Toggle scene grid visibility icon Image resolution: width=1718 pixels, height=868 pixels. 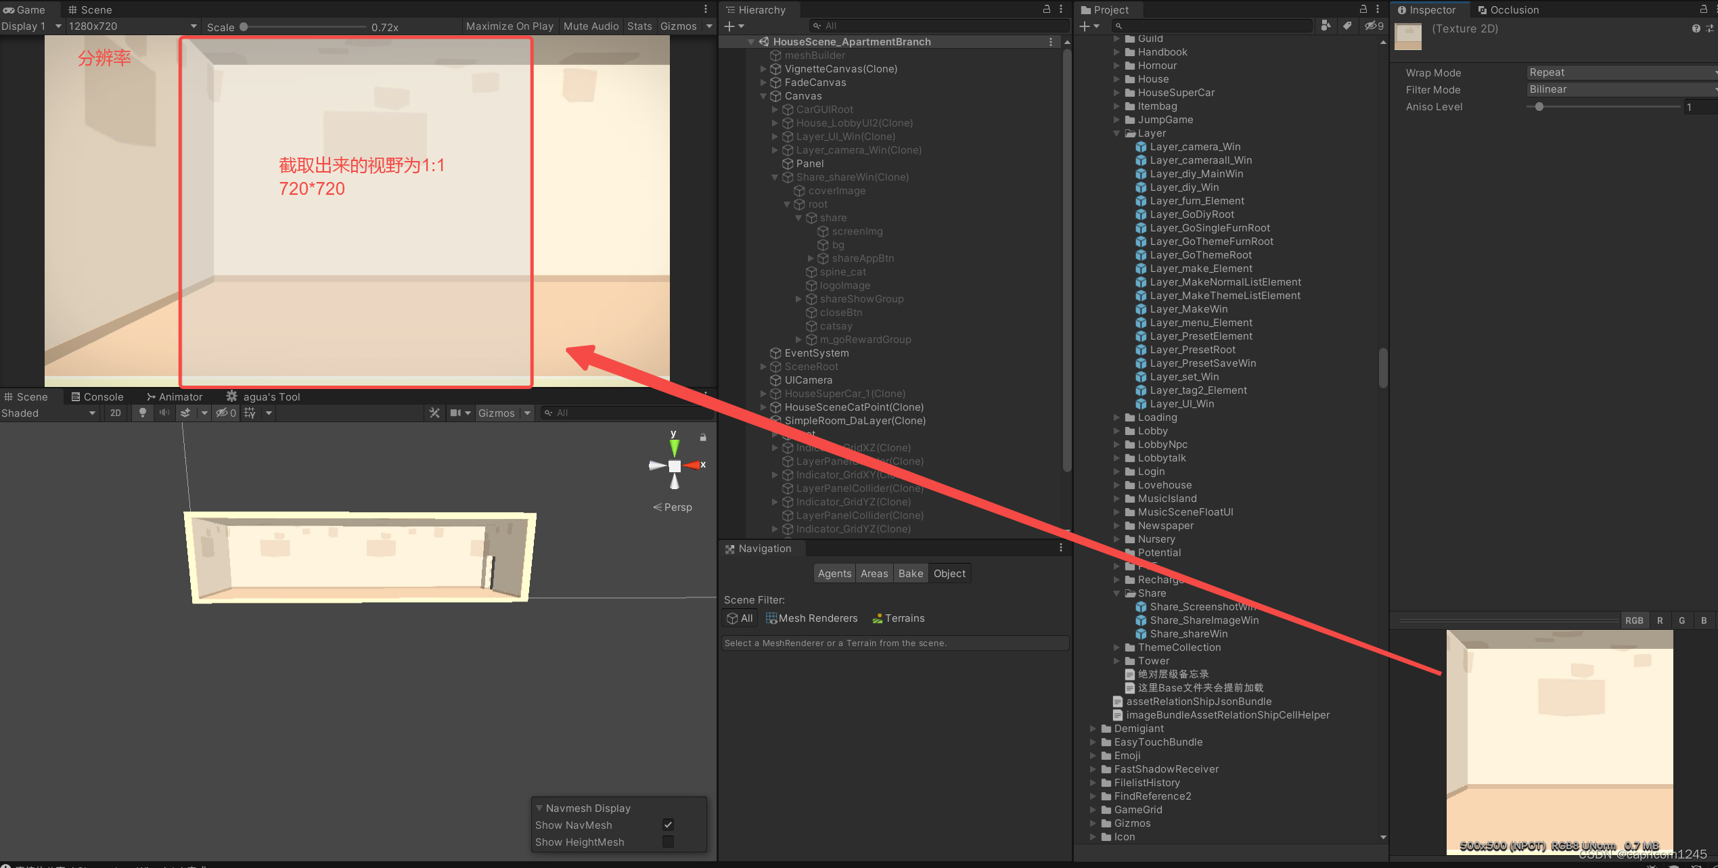point(250,413)
